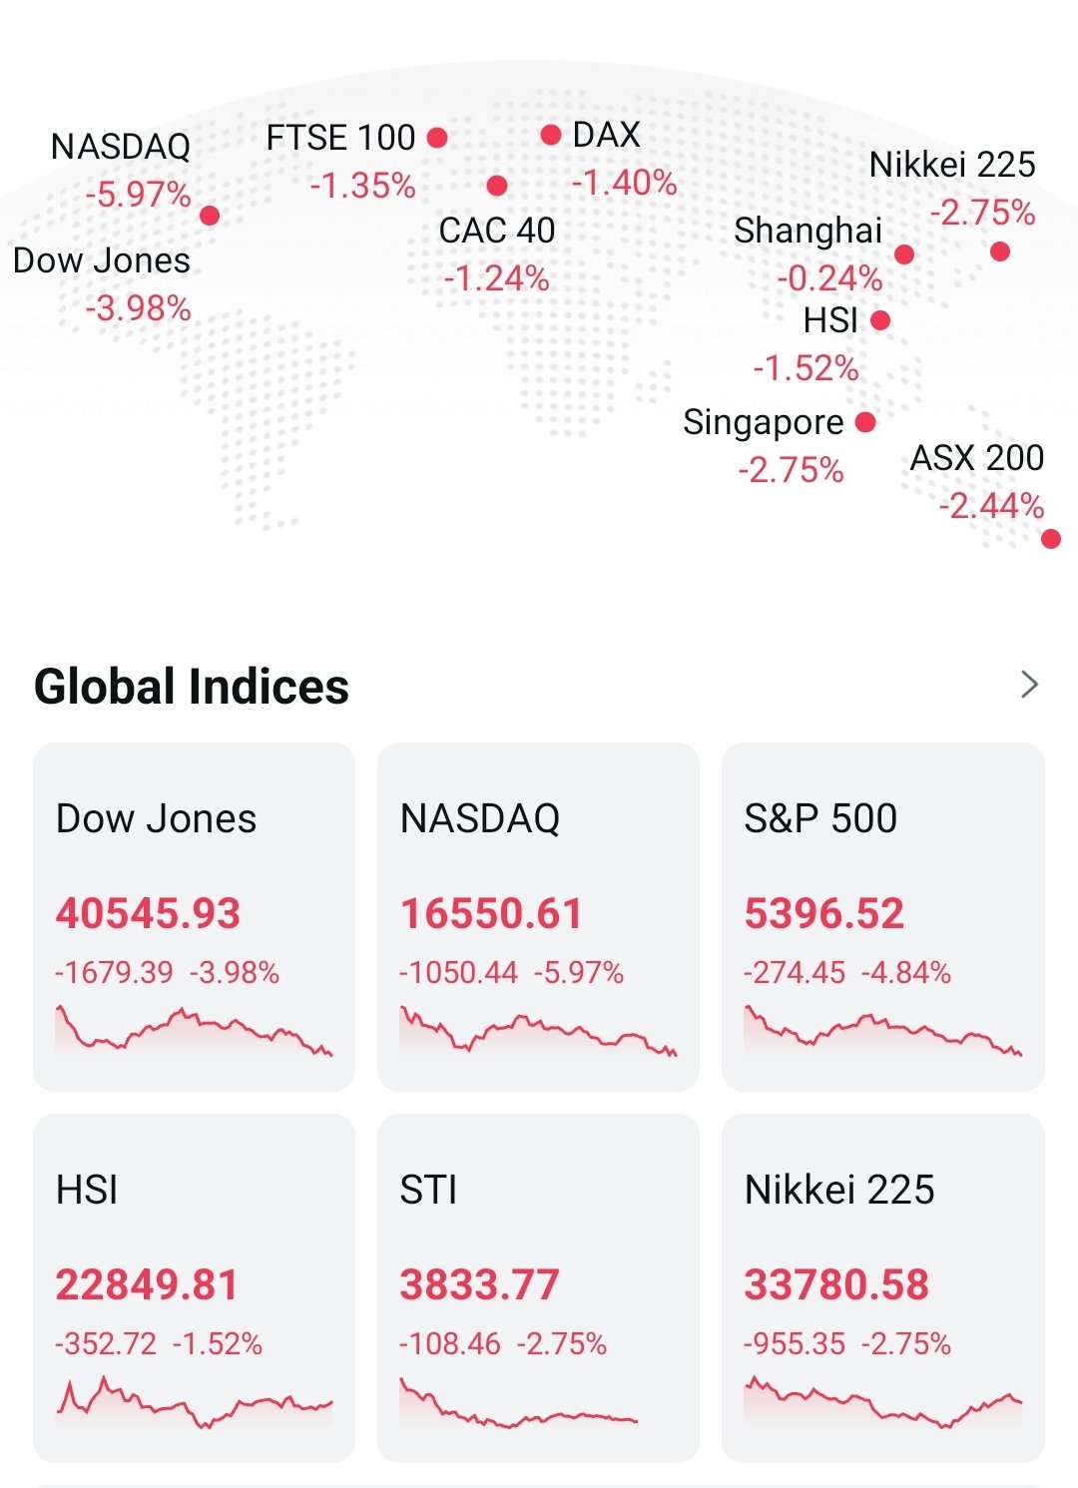This screenshot has height=1488, width=1078.
Task: Click the NASDAQ red map dot
Action: click(x=210, y=216)
